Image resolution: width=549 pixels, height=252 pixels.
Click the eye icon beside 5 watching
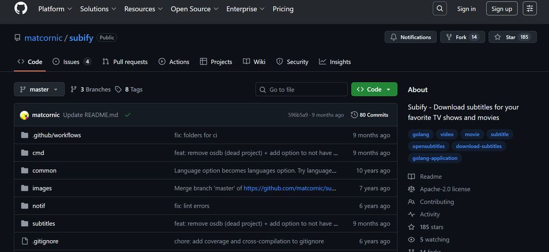point(411,239)
